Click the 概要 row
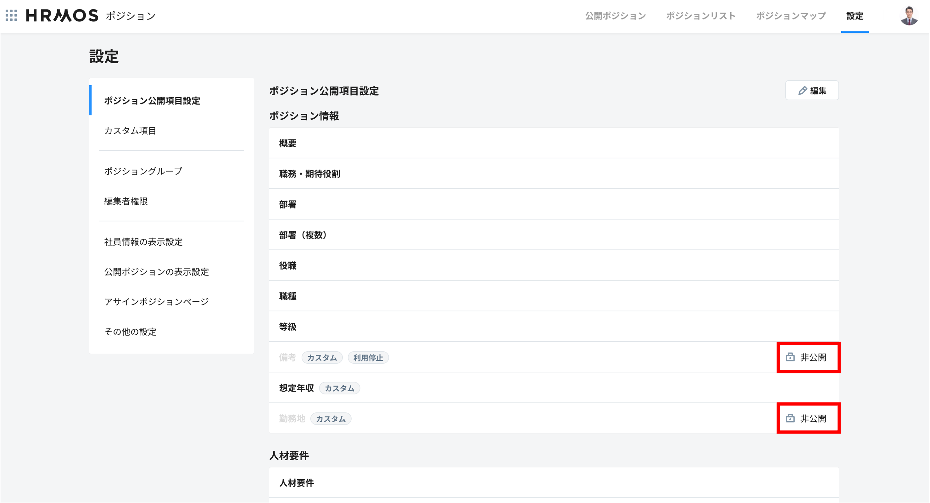 pyautogui.click(x=554, y=143)
